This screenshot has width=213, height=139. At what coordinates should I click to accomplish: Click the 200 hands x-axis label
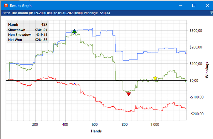pyautogui.click(x=35, y=124)
